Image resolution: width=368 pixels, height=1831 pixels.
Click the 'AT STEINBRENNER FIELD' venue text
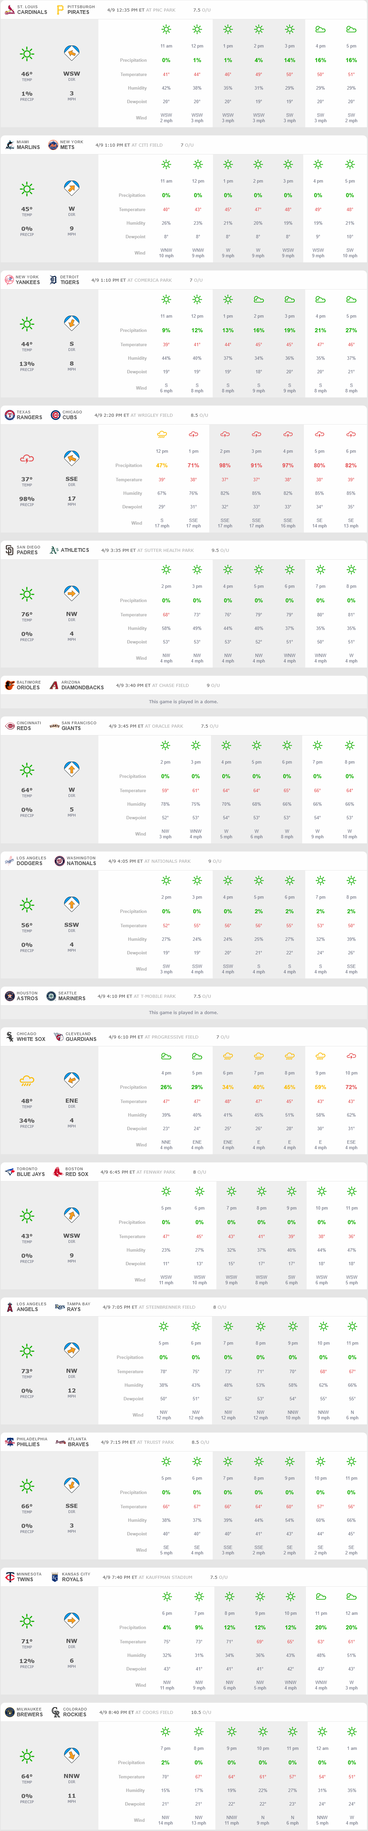(x=167, y=1306)
